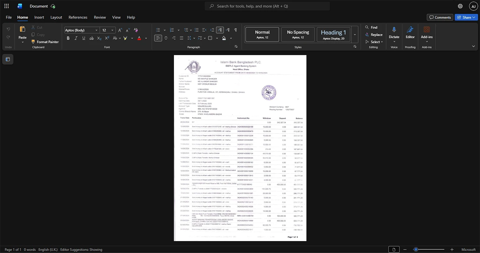480x253 pixels.
Task: Click the Redo arrow icon
Action: [x=8, y=38]
